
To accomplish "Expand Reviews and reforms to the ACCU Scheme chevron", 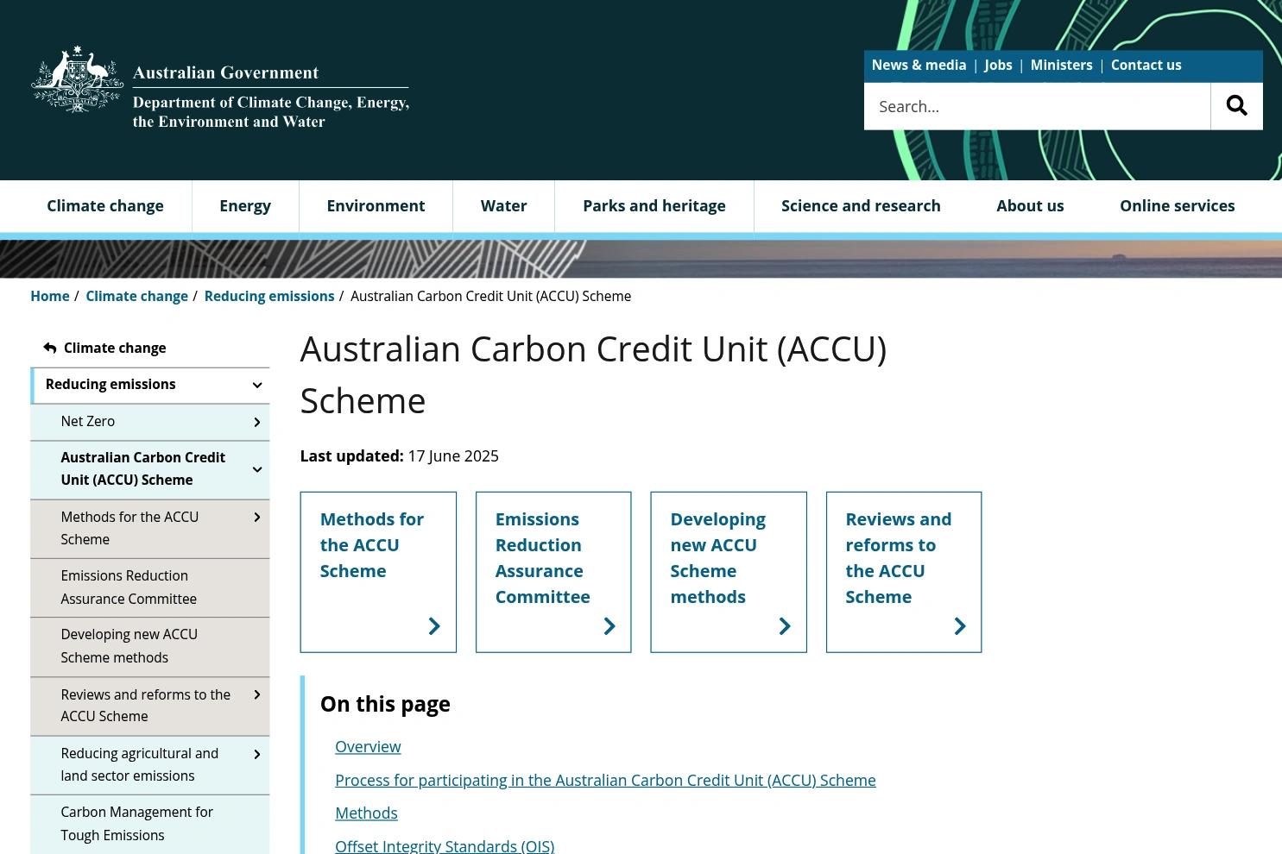I will point(256,695).
